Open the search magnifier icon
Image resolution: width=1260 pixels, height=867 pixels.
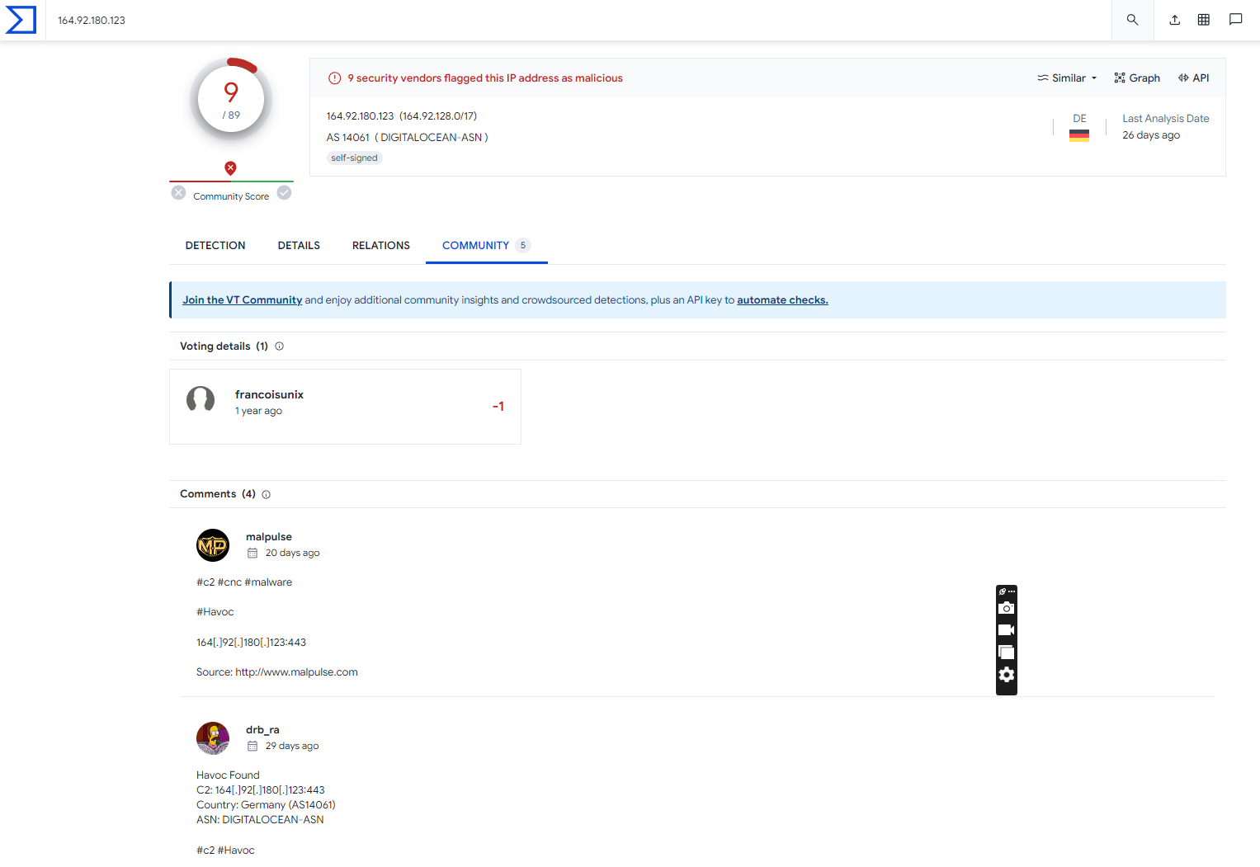click(x=1132, y=20)
